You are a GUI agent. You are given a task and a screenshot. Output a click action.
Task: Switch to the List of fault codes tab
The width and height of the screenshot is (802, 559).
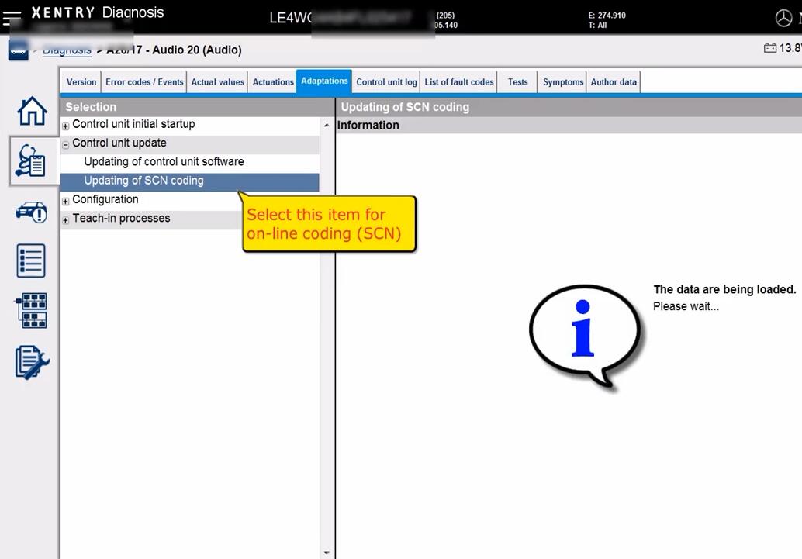(x=459, y=82)
